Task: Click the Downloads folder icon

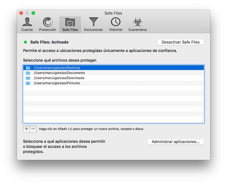Action: point(28,78)
